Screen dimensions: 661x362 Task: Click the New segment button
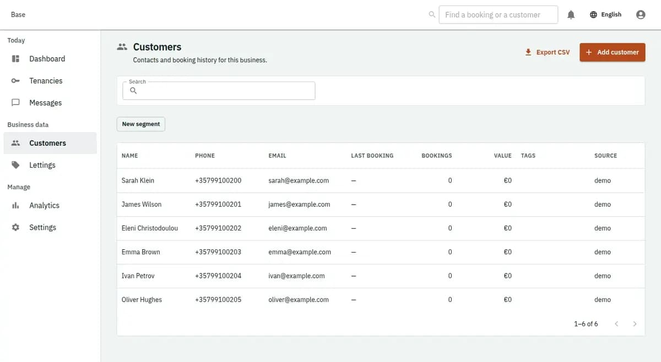point(141,124)
